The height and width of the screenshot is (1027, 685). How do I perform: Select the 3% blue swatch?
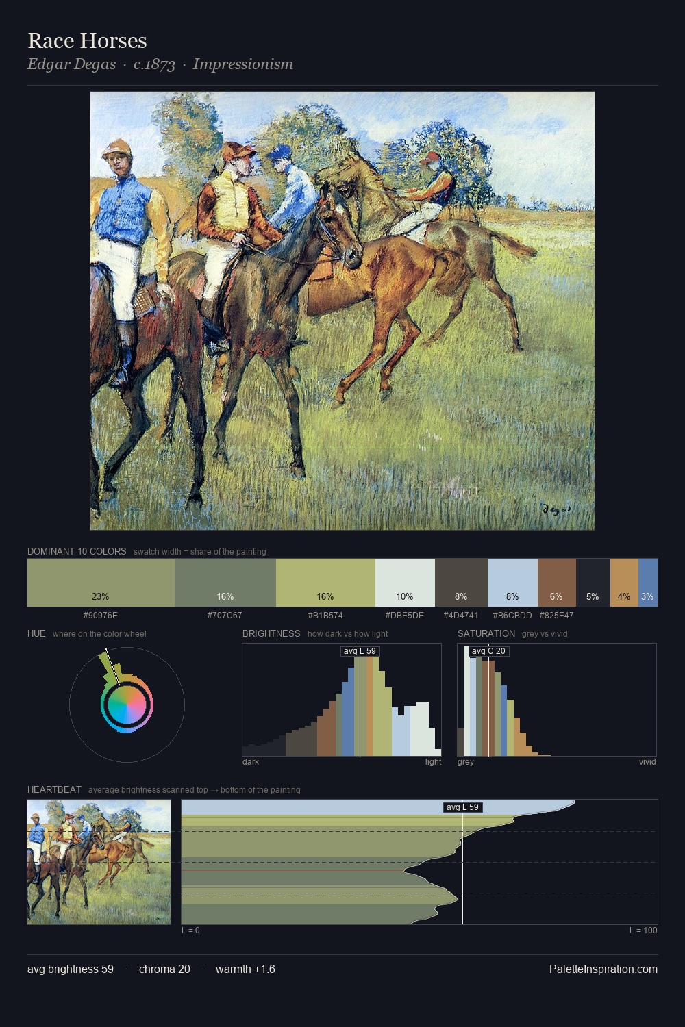pyautogui.click(x=648, y=583)
